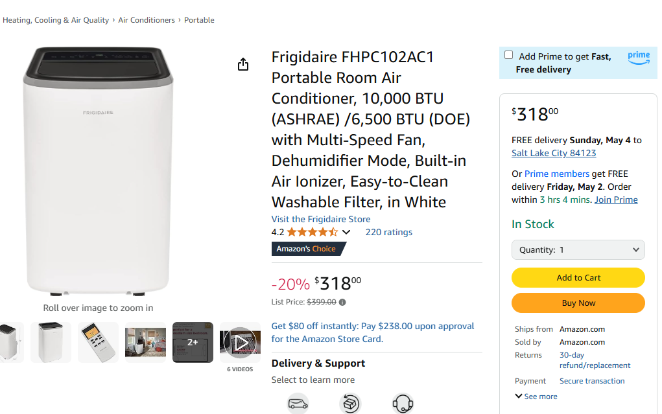This screenshot has width=662, height=414.
Task: Open the Portable breadcrumb category
Action: pos(199,20)
